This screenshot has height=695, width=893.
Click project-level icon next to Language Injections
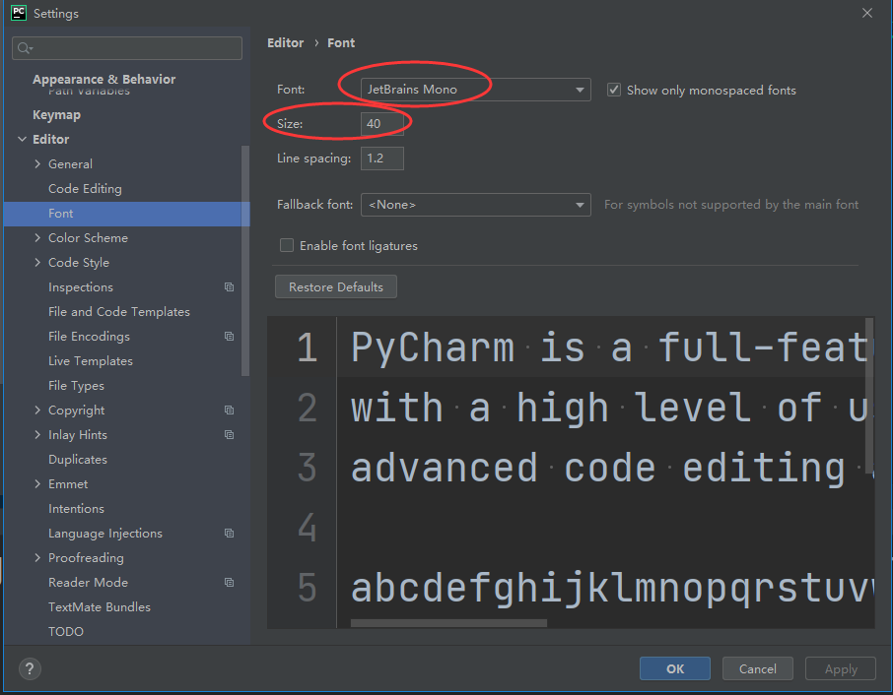pos(229,533)
